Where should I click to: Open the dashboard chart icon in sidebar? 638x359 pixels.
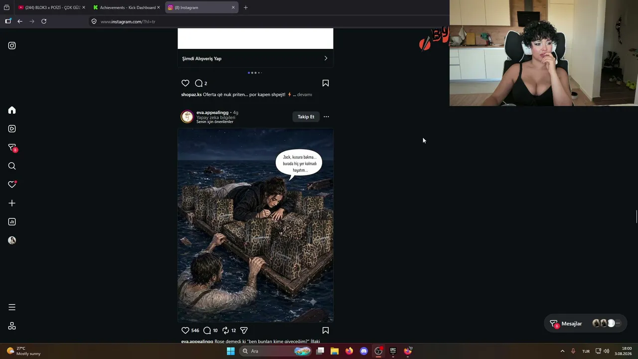12,222
